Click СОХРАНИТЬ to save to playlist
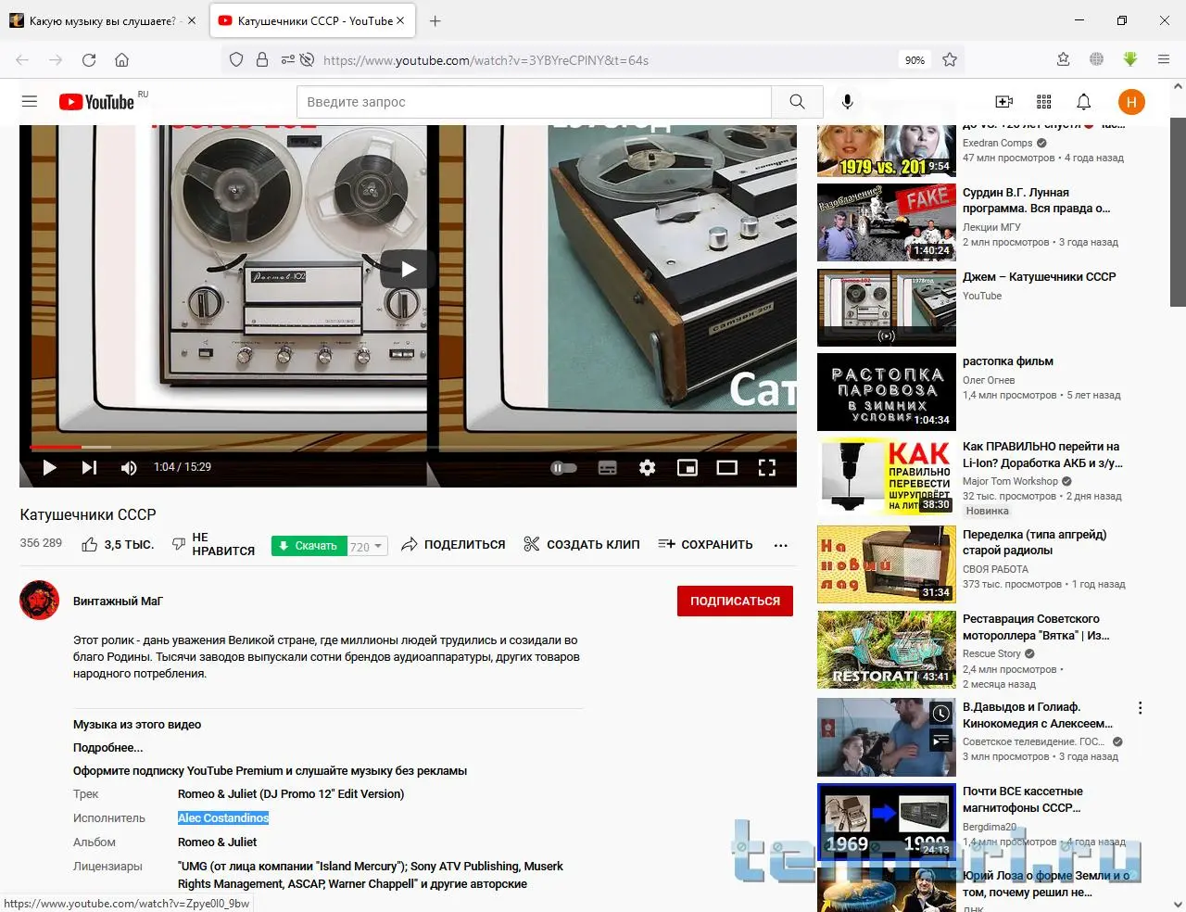 705,545
